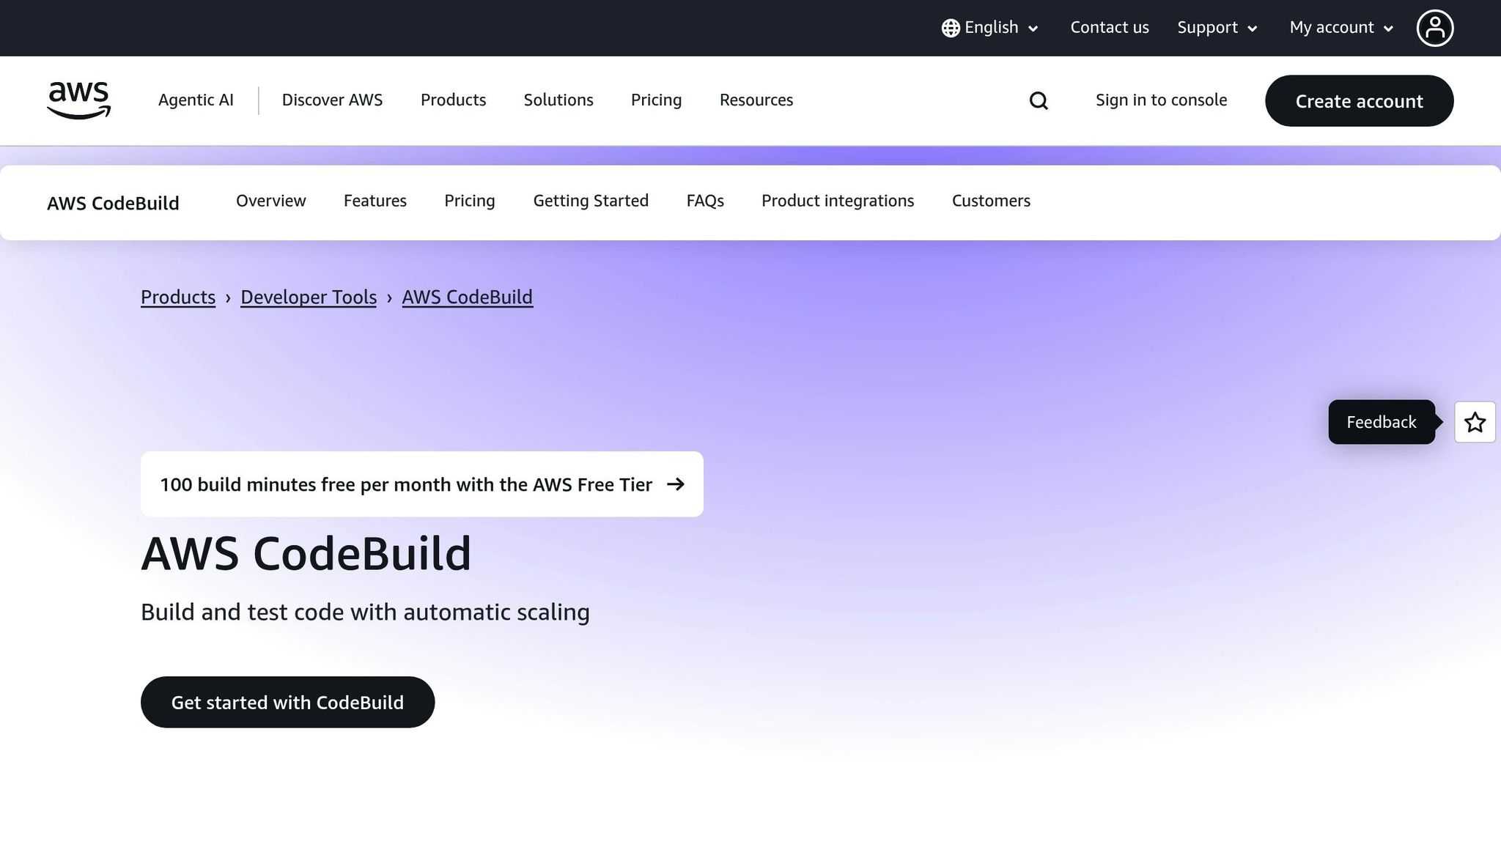Screen dimensions: 1501x844
Task: Open the Discover AWS menu
Action: click(332, 100)
